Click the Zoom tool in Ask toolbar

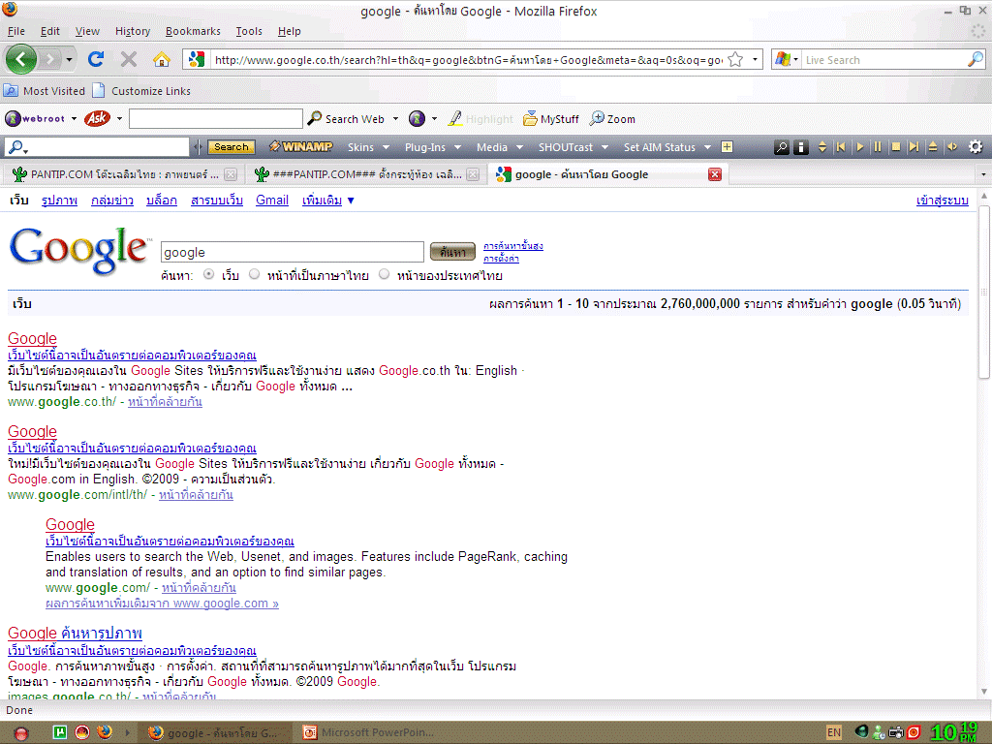coord(612,119)
